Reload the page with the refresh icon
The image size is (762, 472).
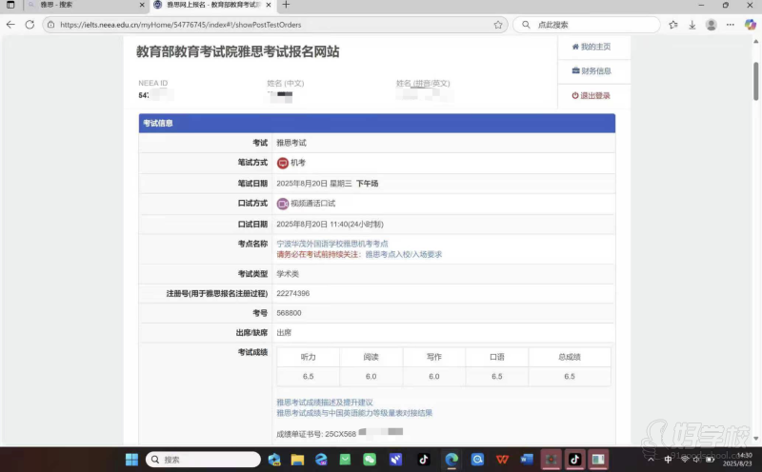pyautogui.click(x=29, y=25)
